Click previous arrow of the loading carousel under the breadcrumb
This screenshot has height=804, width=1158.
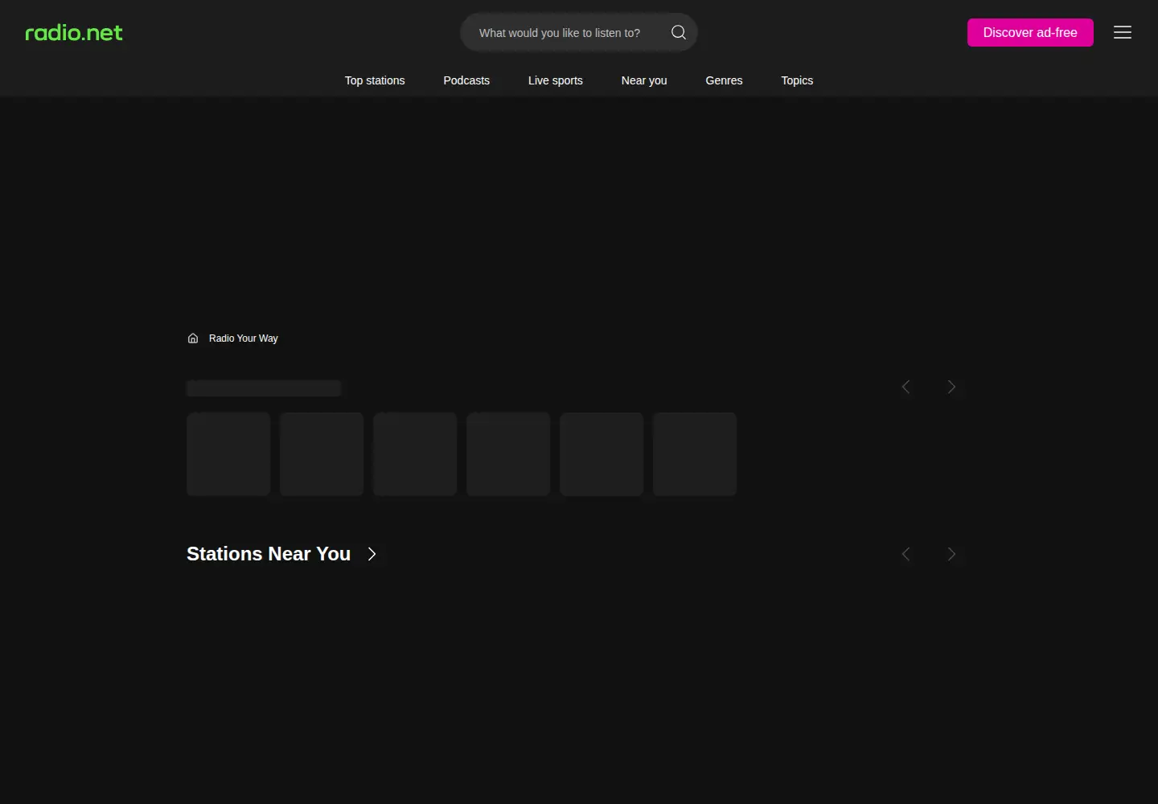coord(906,387)
